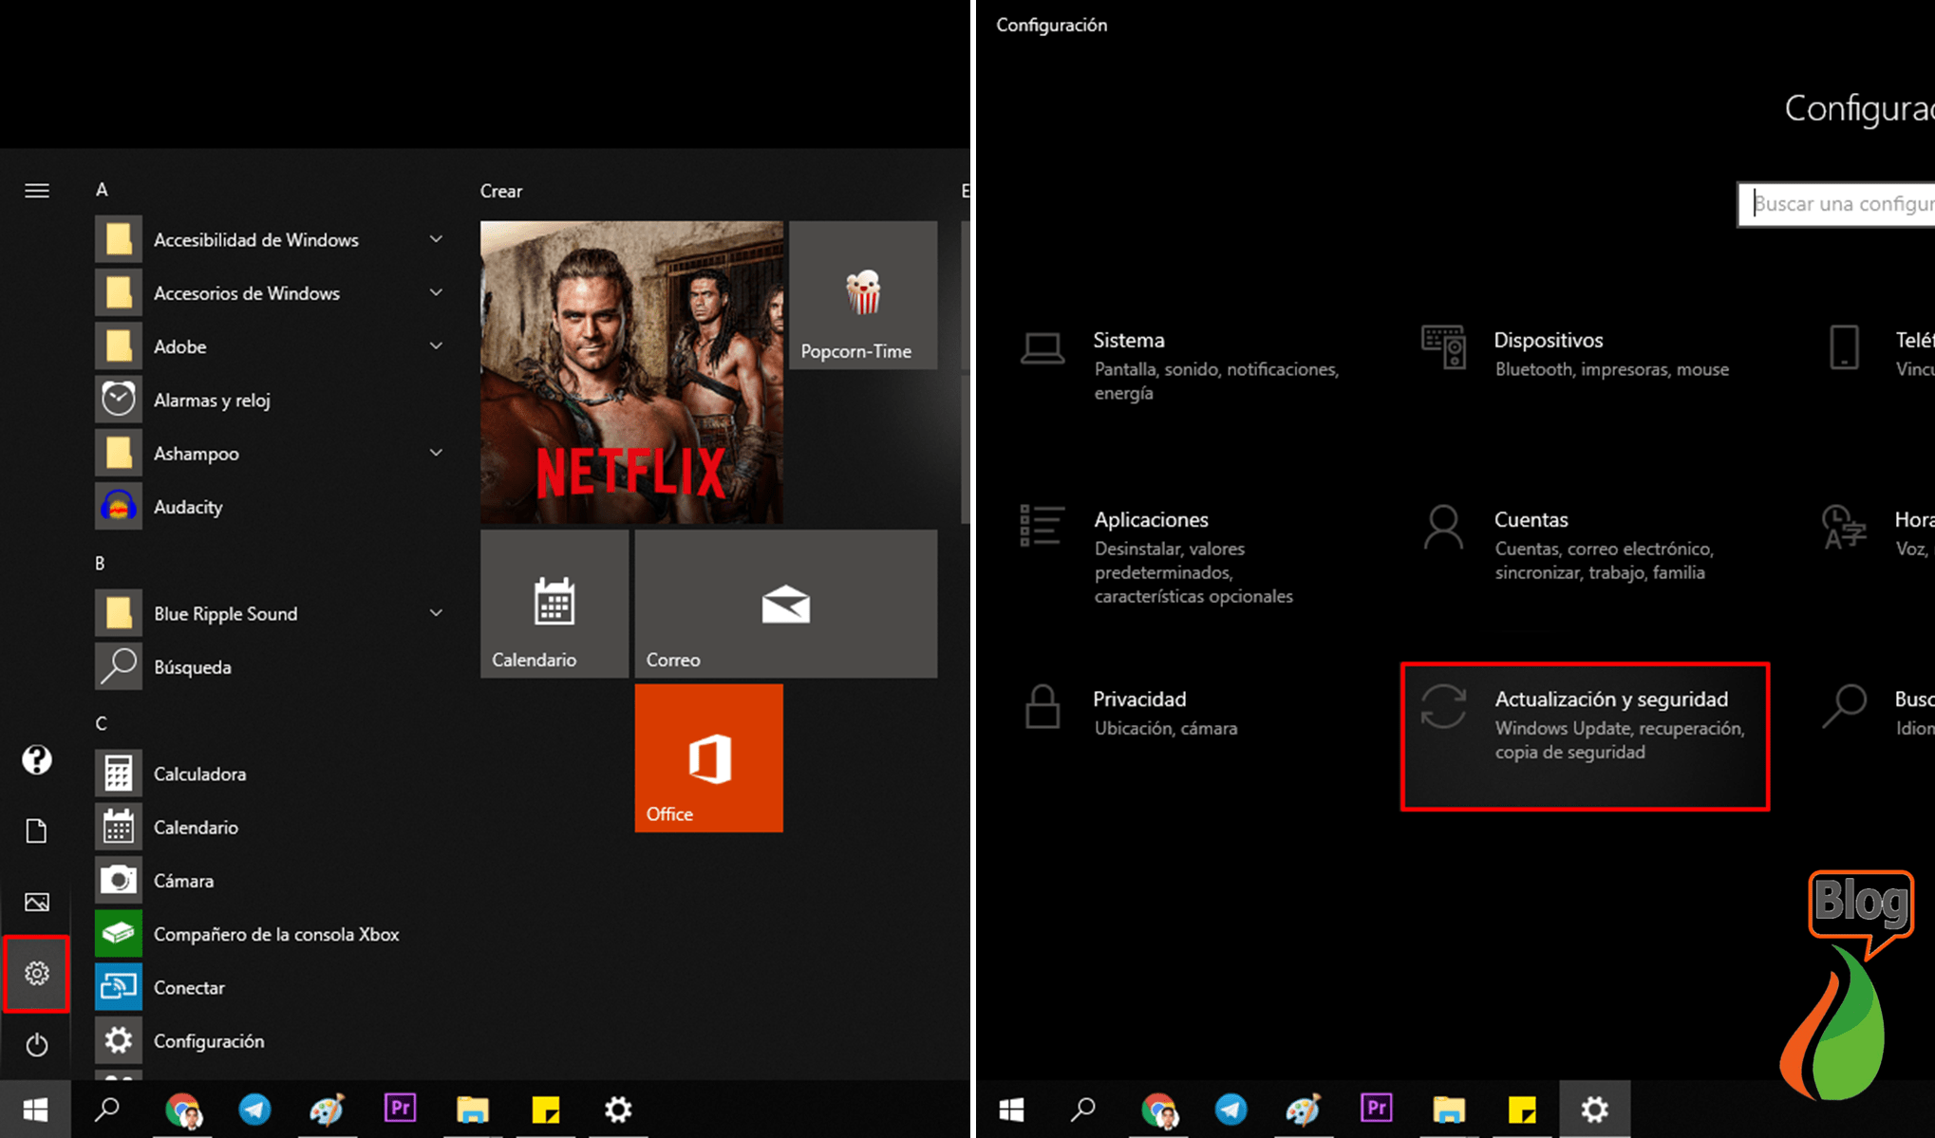Click the Start button in left taskbar
Viewport: 1935px width, 1138px height.
coord(35,1109)
